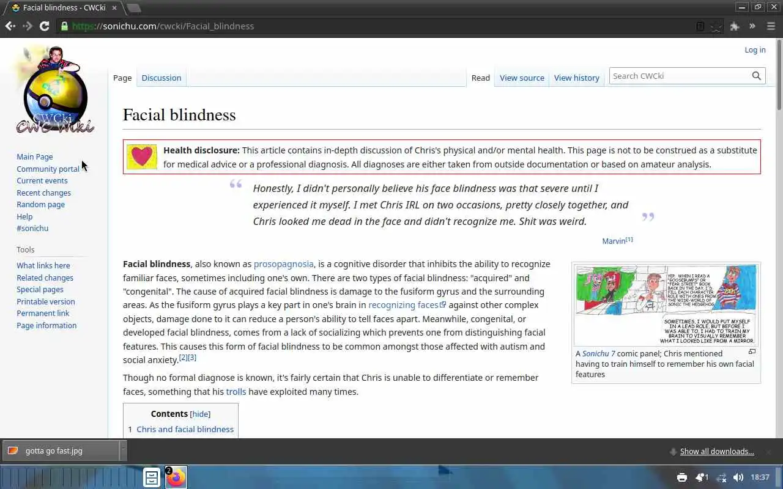
Task: Click the search magnifier icon
Action: coord(757,76)
